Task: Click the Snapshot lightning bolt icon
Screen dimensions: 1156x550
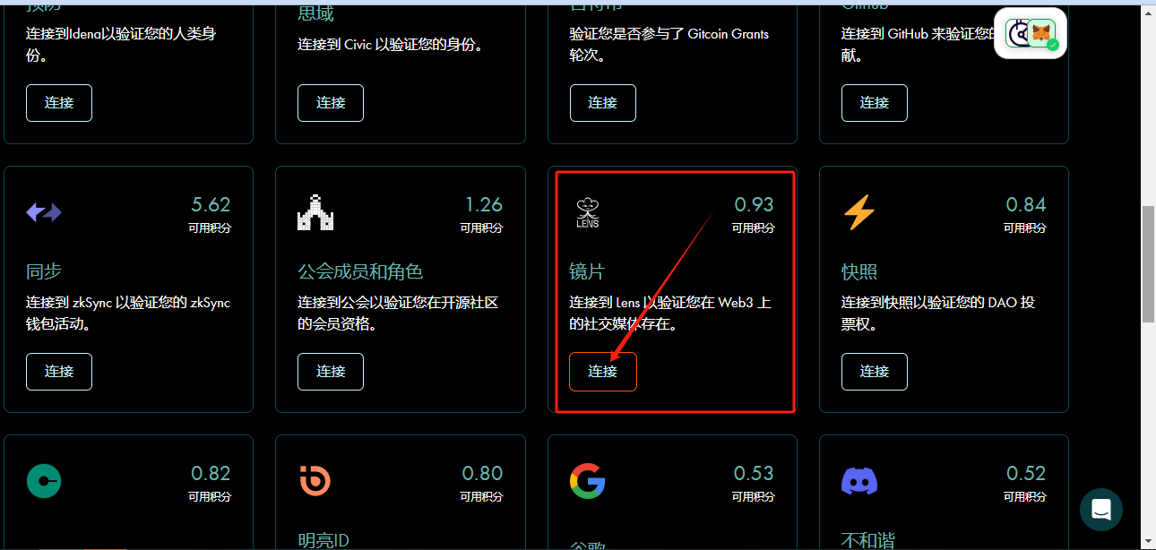Action: (x=858, y=212)
